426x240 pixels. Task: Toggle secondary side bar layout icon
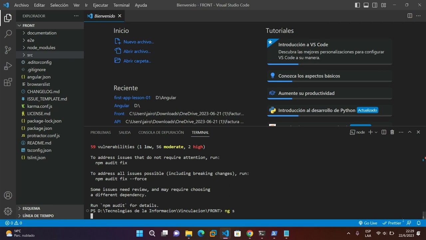click(x=375, y=5)
